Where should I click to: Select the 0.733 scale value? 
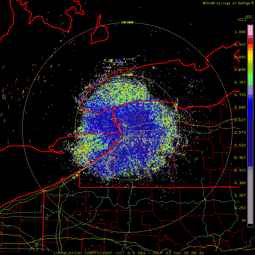240,95
